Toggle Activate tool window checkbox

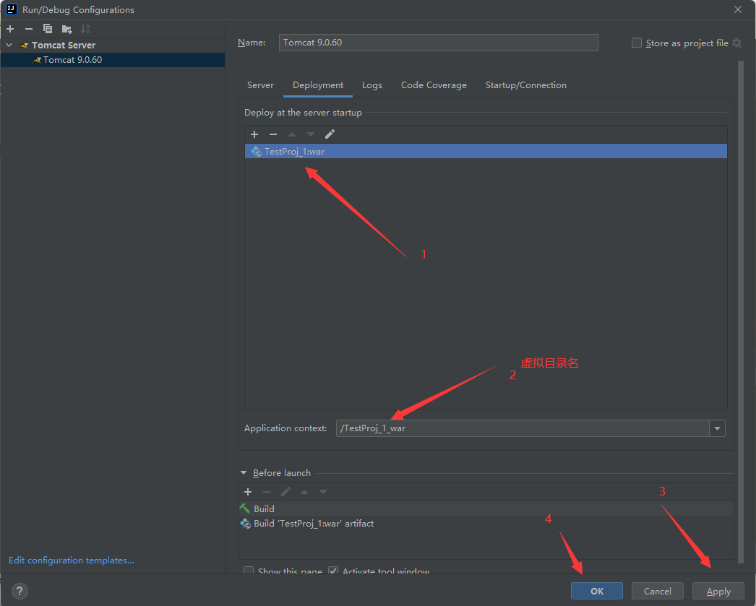coord(333,571)
